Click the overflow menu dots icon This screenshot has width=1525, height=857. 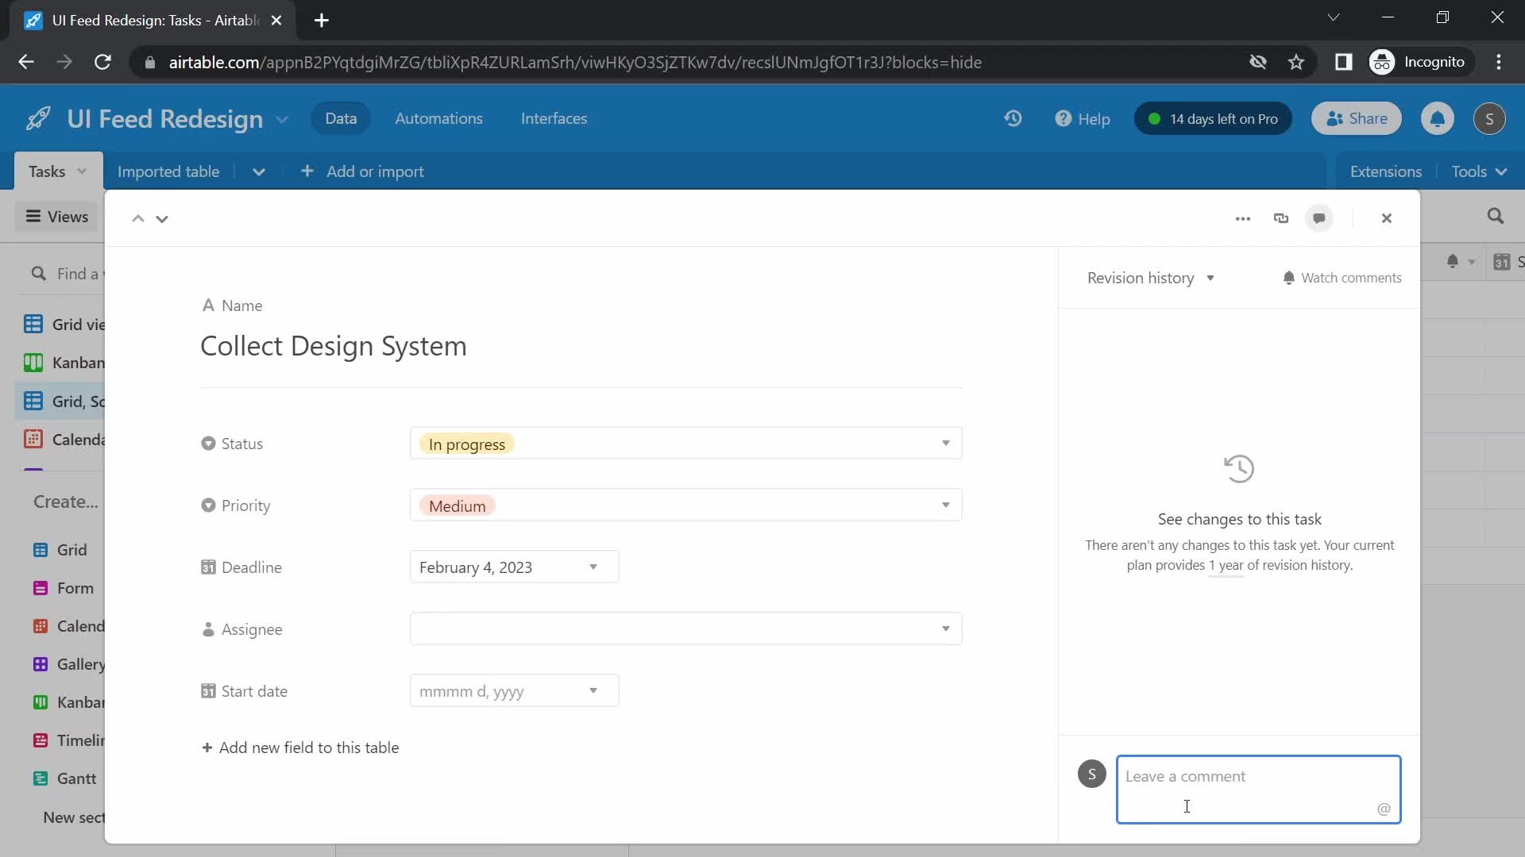[x=1243, y=217]
